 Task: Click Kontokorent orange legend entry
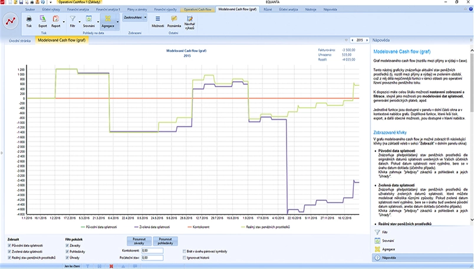pos(198,227)
